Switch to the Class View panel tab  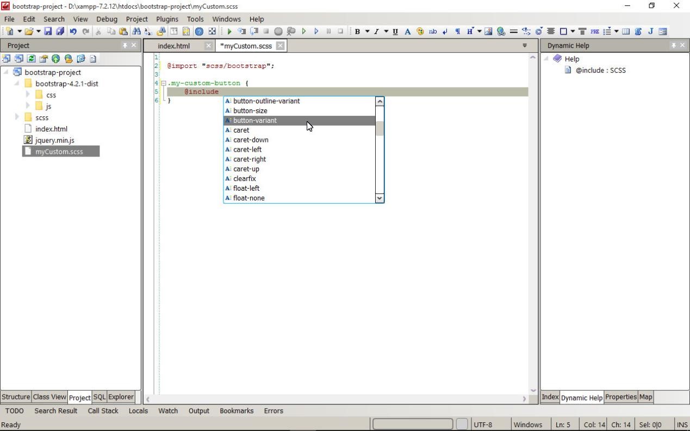click(x=49, y=397)
